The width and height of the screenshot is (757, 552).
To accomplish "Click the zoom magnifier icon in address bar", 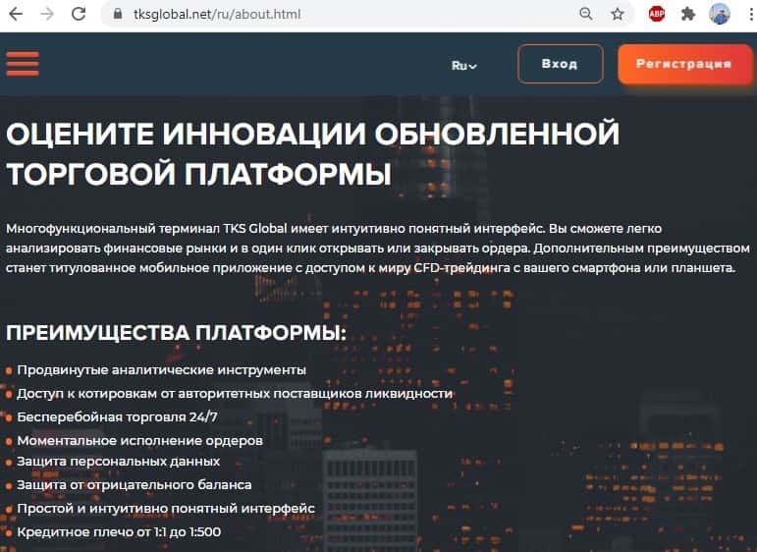I will click(585, 14).
